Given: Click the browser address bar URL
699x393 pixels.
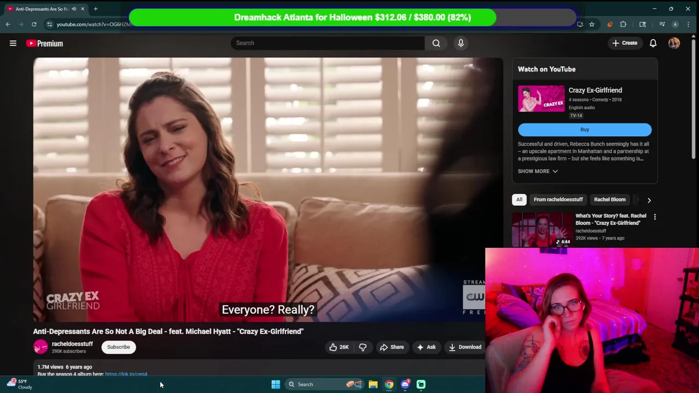Looking at the screenshot, I should tap(94, 24).
